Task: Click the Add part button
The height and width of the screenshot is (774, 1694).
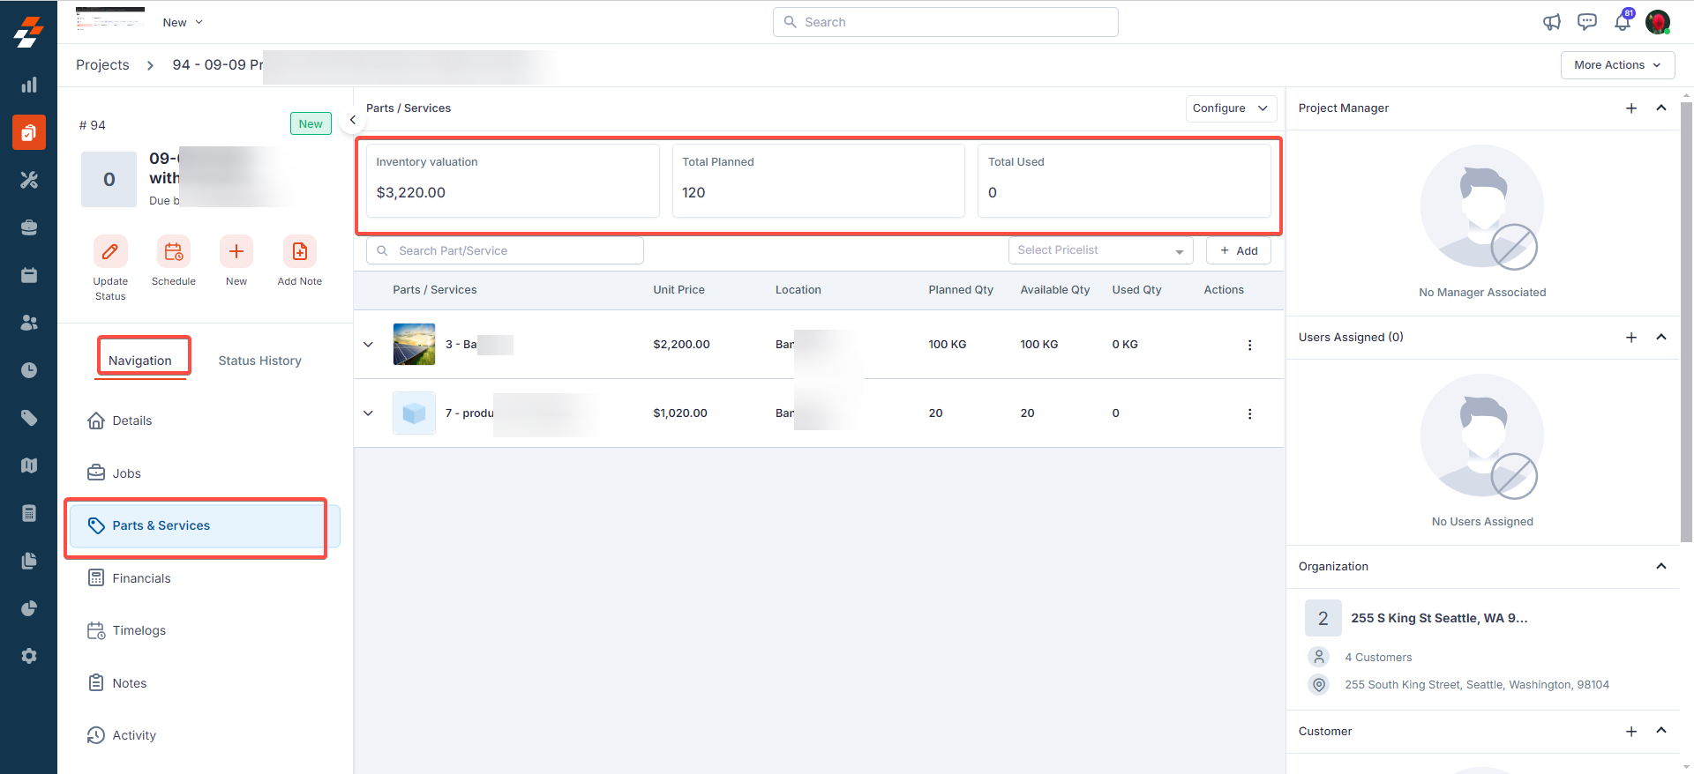Action: coord(1238,250)
